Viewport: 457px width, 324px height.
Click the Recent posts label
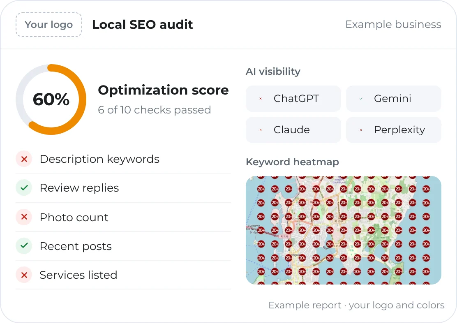point(76,246)
